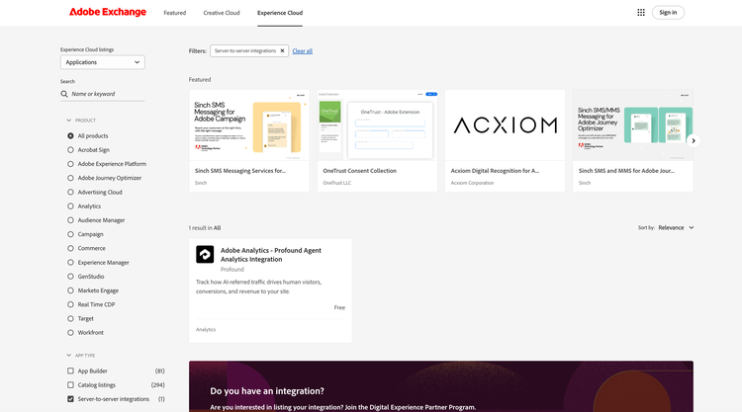Click the Free price label
742x412 pixels.
[x=339, y=307]
